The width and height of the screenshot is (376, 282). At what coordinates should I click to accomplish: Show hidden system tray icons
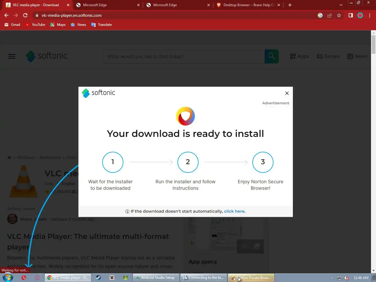pos(332,278)
